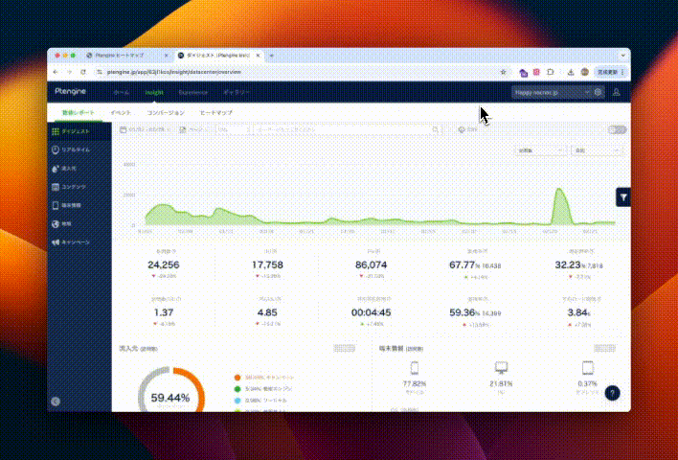Expand the second granularity dropdown above chart
The width and height of the screenshot is (678, 460).
[593, 151]
